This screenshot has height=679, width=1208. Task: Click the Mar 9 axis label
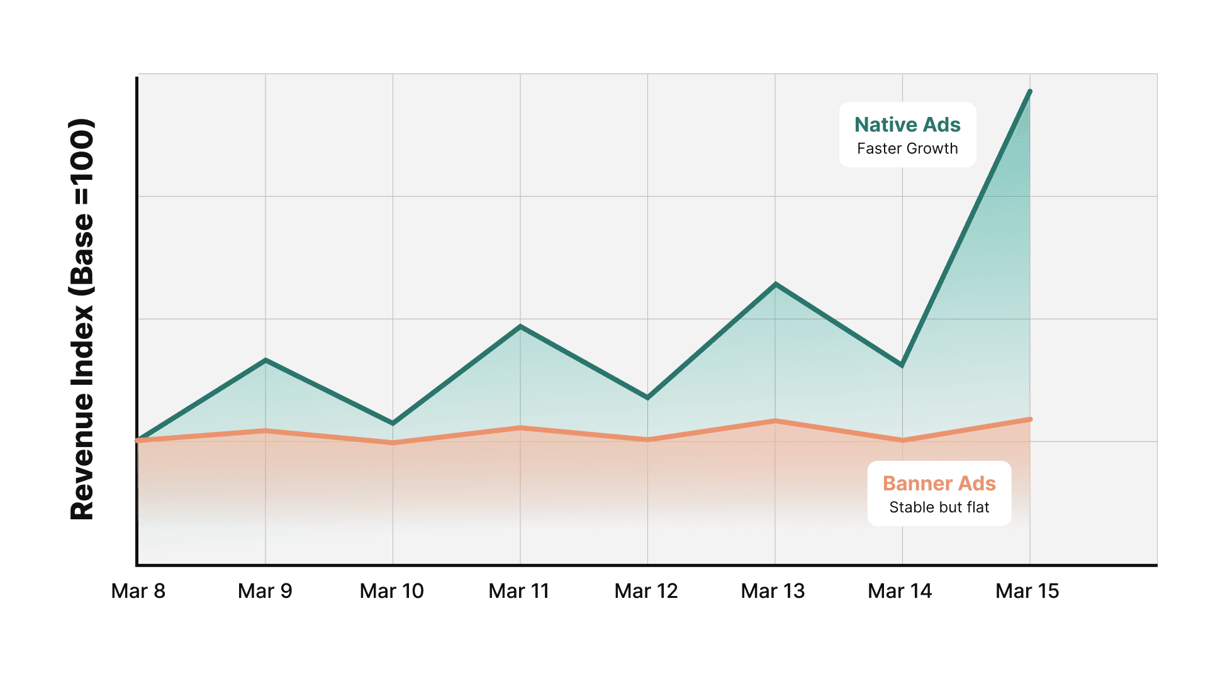click(x=266, y=591)
